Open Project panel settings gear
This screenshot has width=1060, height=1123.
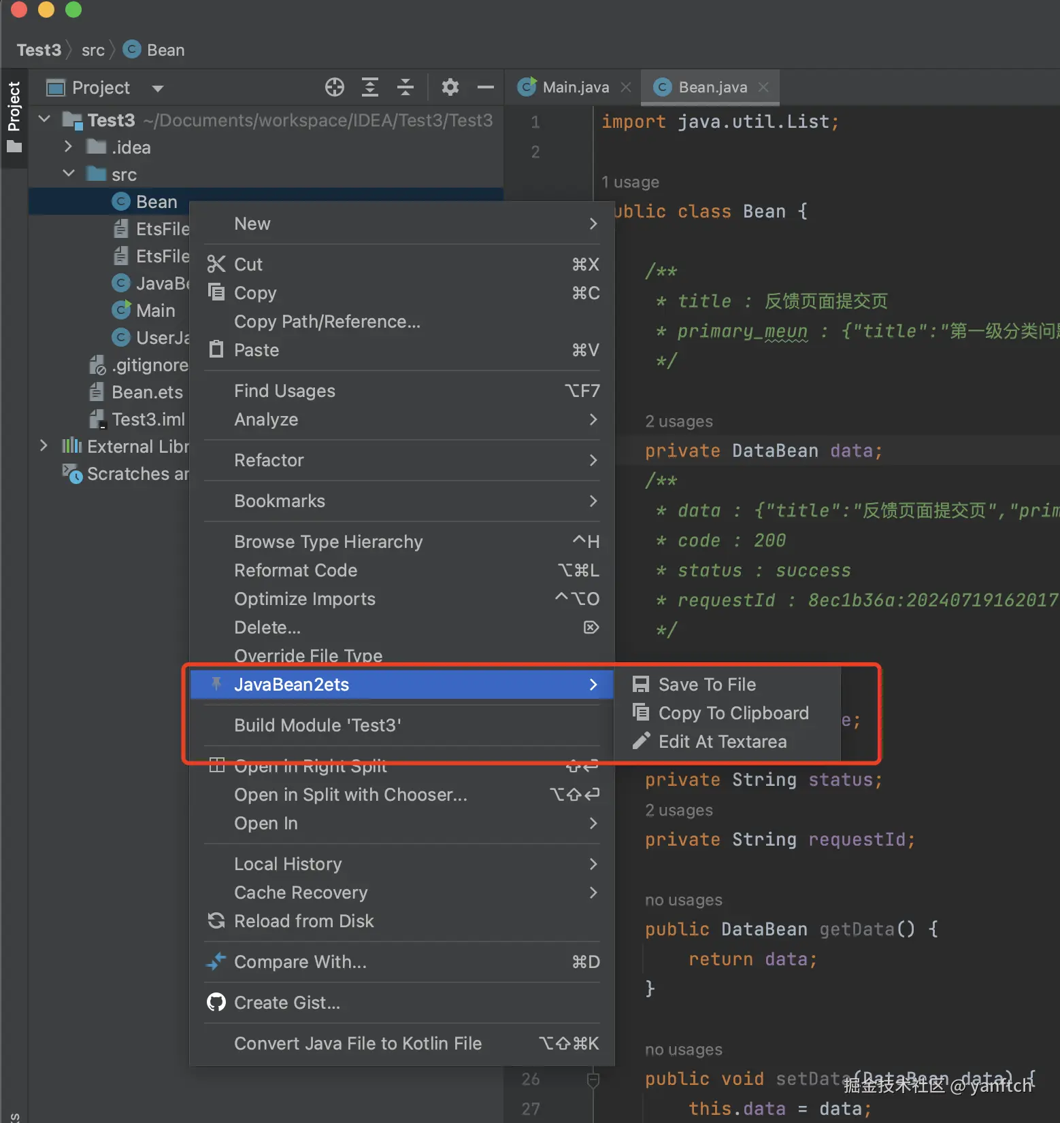(450, 87)
